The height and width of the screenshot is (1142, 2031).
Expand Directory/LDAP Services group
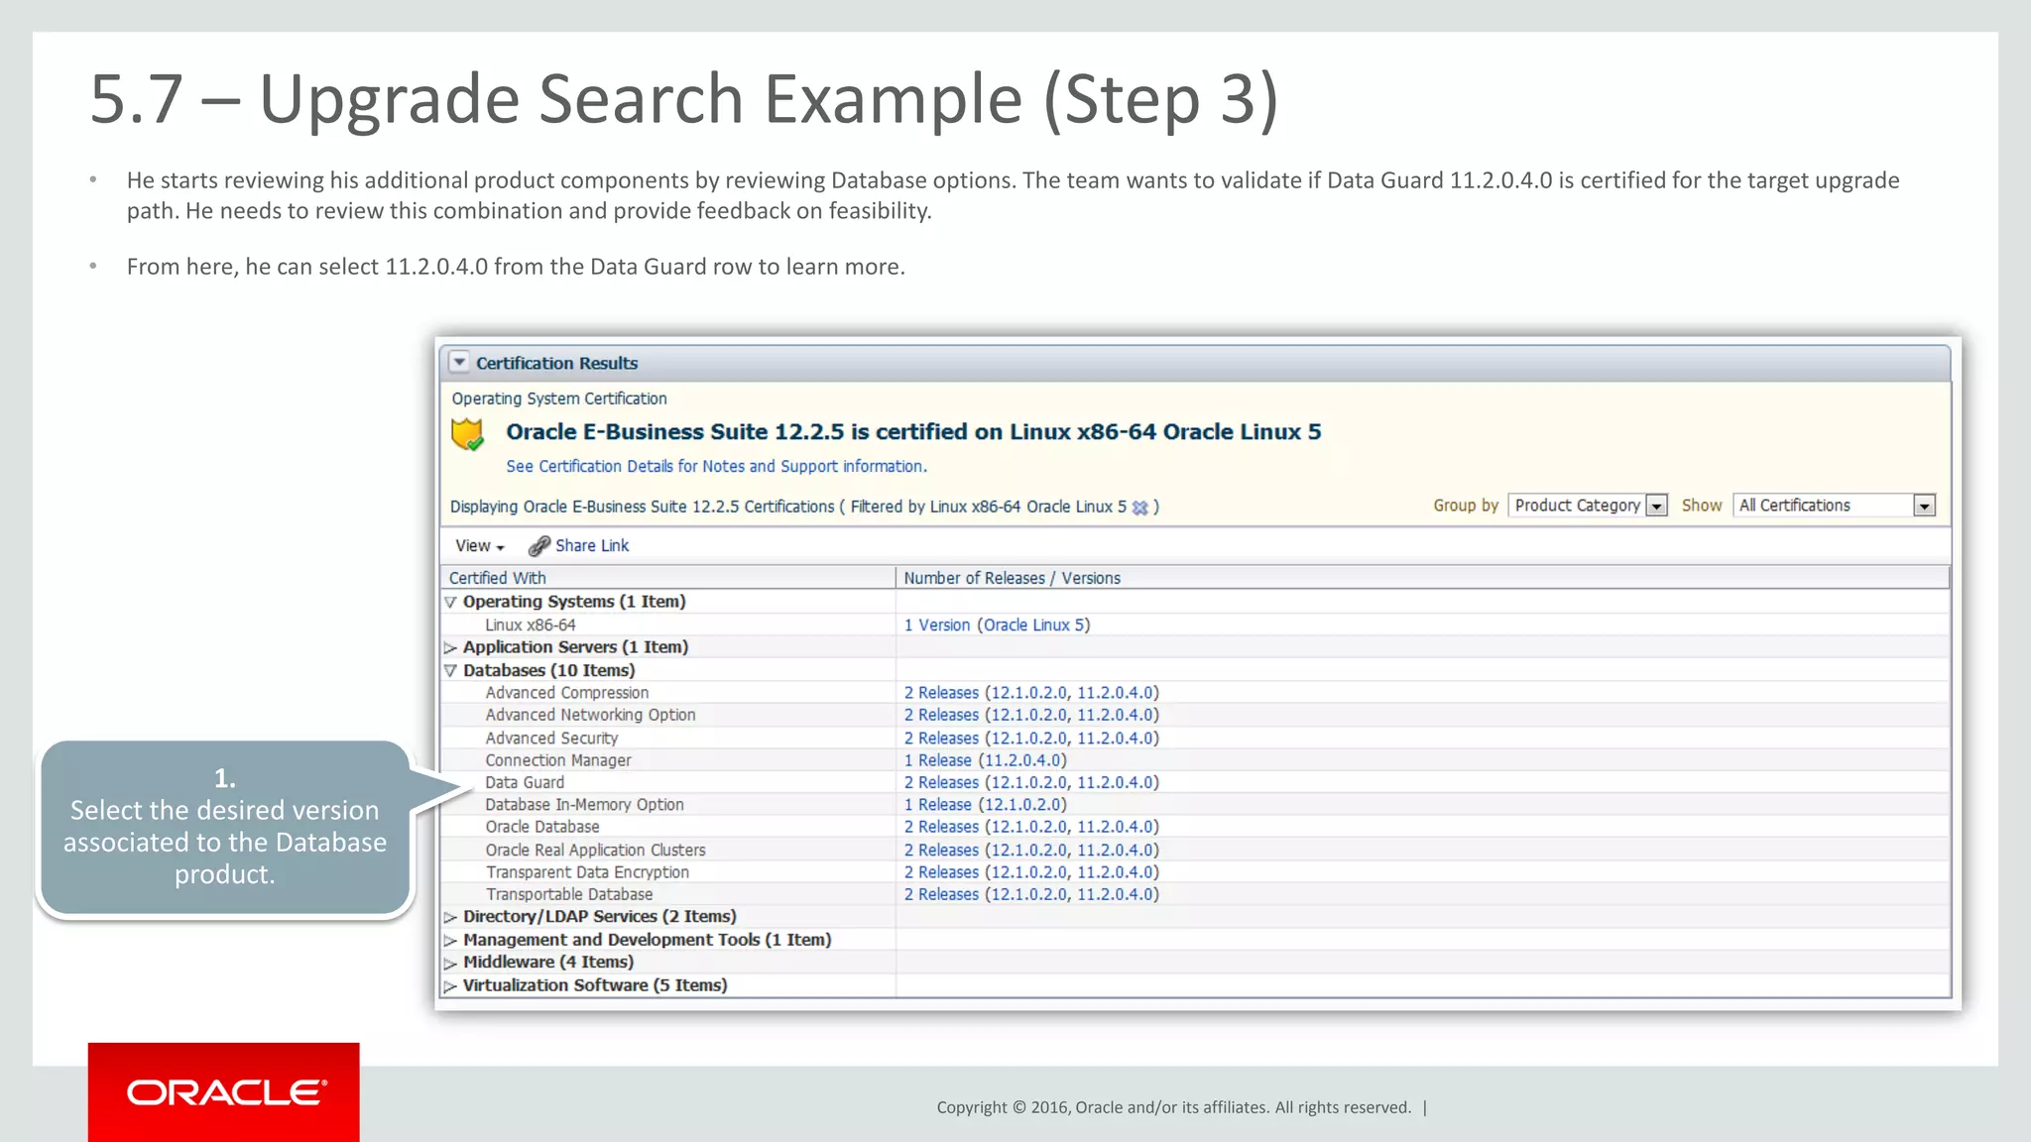(x=451, y=917)
